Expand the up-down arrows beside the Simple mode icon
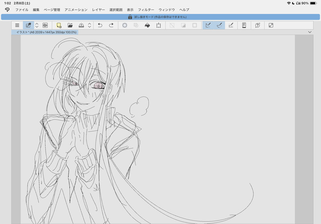 [37, 25]
